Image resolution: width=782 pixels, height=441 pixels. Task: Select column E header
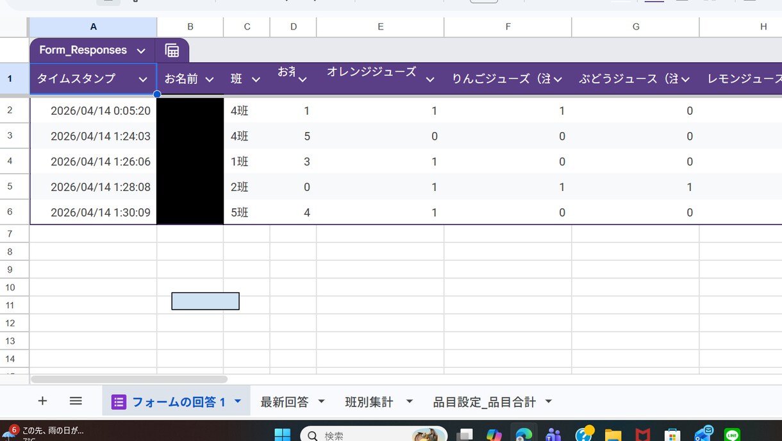tap(380, 27)
